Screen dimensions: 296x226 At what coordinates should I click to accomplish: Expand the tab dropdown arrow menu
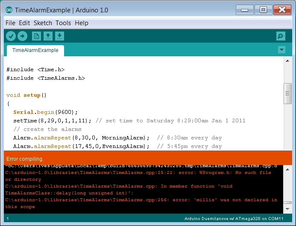[281, 50]
